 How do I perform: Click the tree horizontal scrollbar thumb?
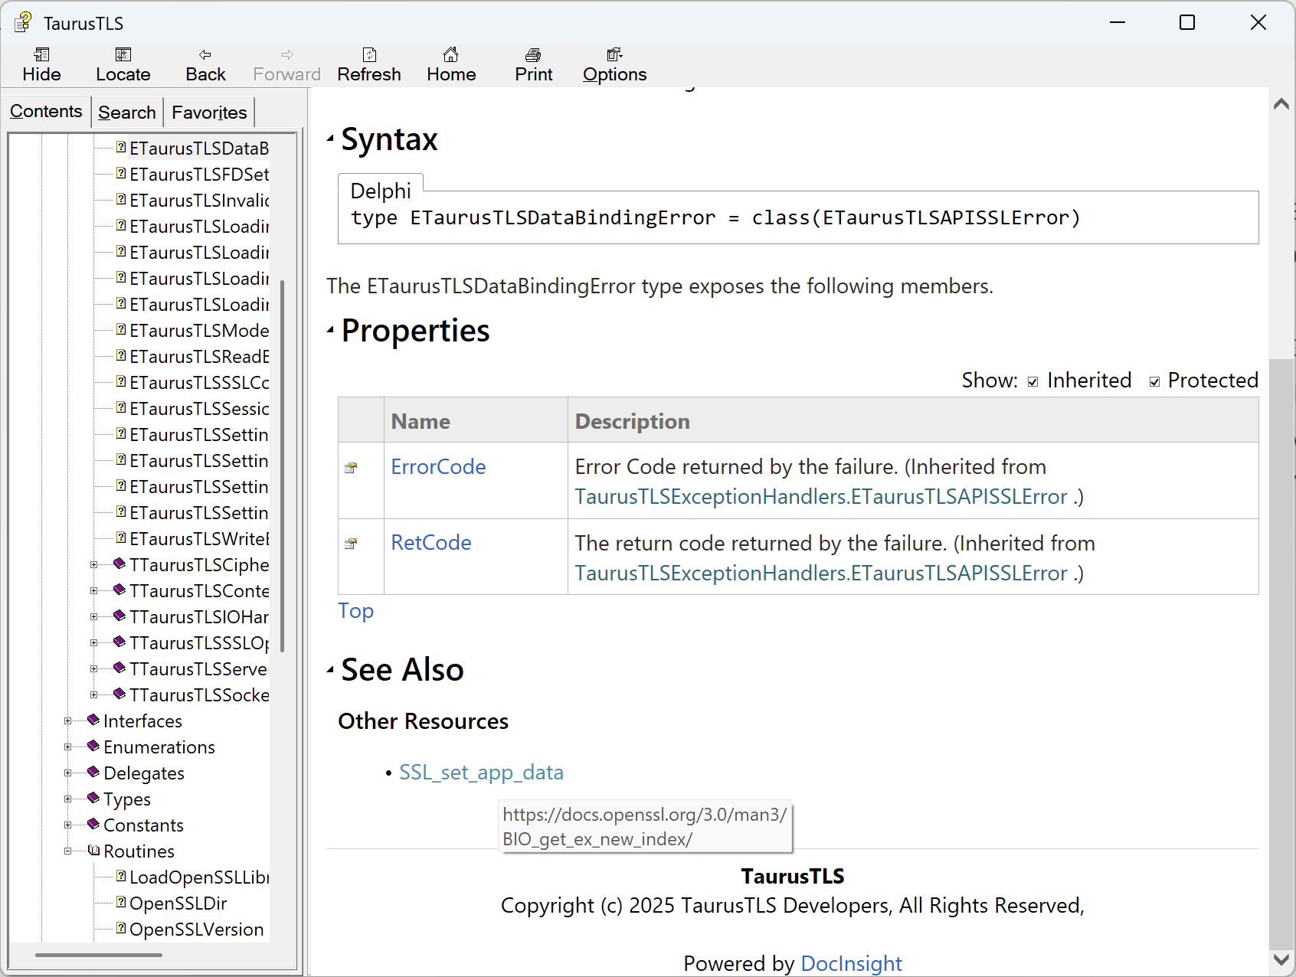[x=99, y=955]
